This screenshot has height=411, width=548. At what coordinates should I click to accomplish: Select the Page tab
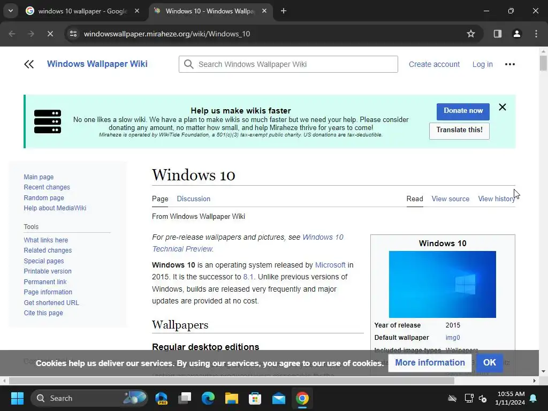[x=160, y=199]
